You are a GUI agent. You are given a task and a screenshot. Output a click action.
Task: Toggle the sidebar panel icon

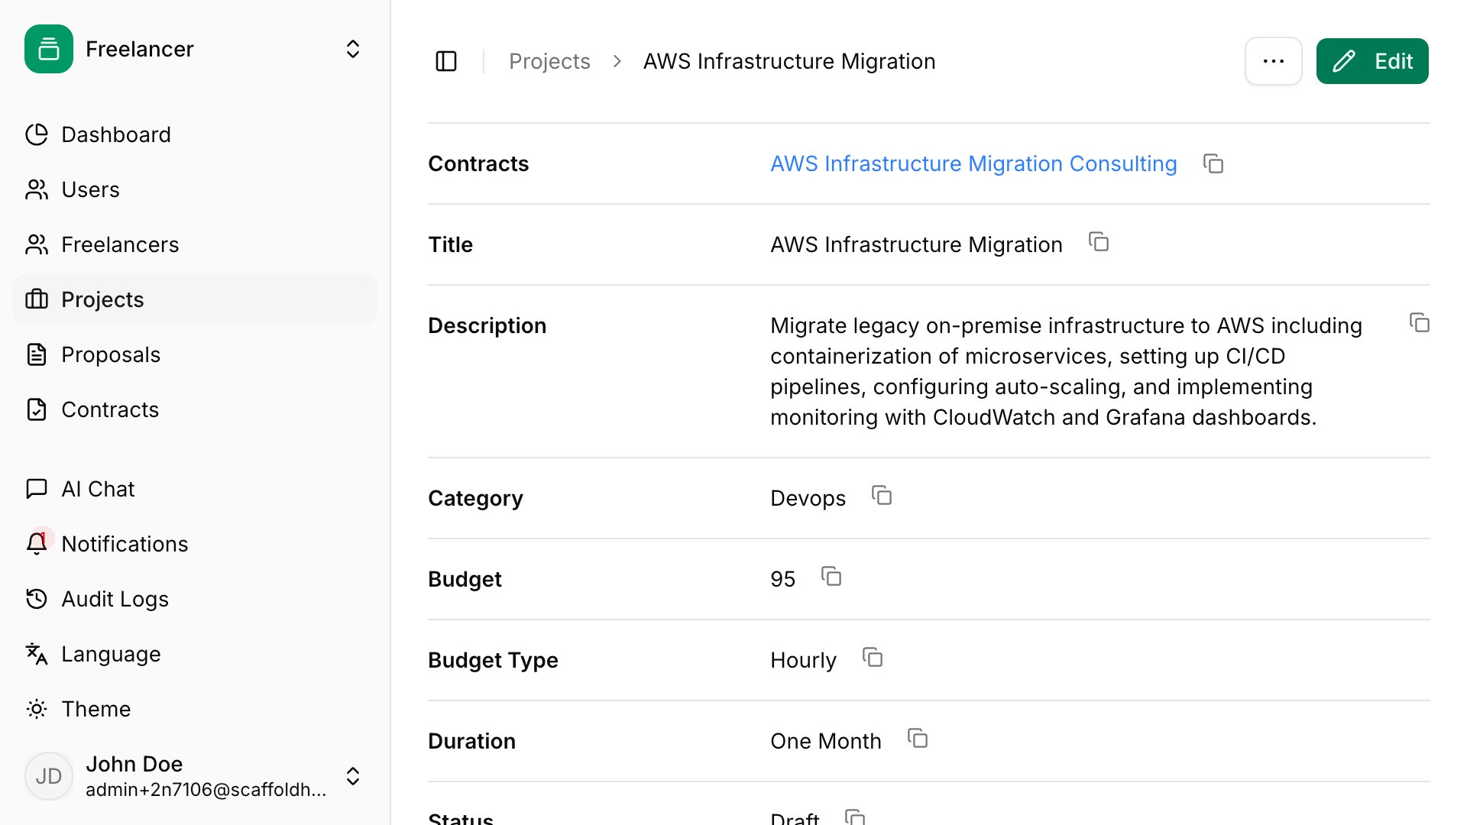point(446,61)
